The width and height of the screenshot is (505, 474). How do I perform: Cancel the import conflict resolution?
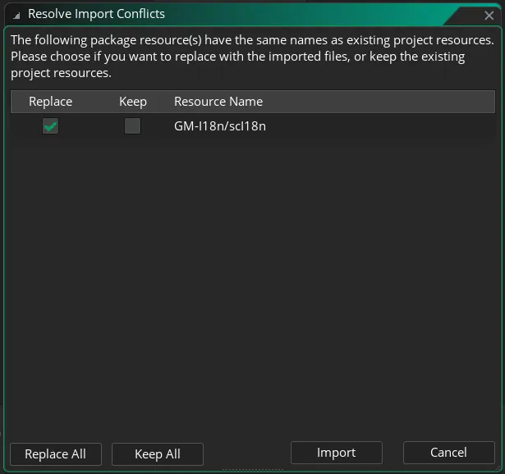tap(448, 453)
